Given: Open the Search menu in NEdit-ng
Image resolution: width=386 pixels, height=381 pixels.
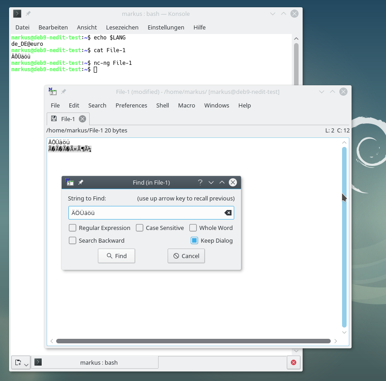Looking at the screenshot, I should point(97,105).
